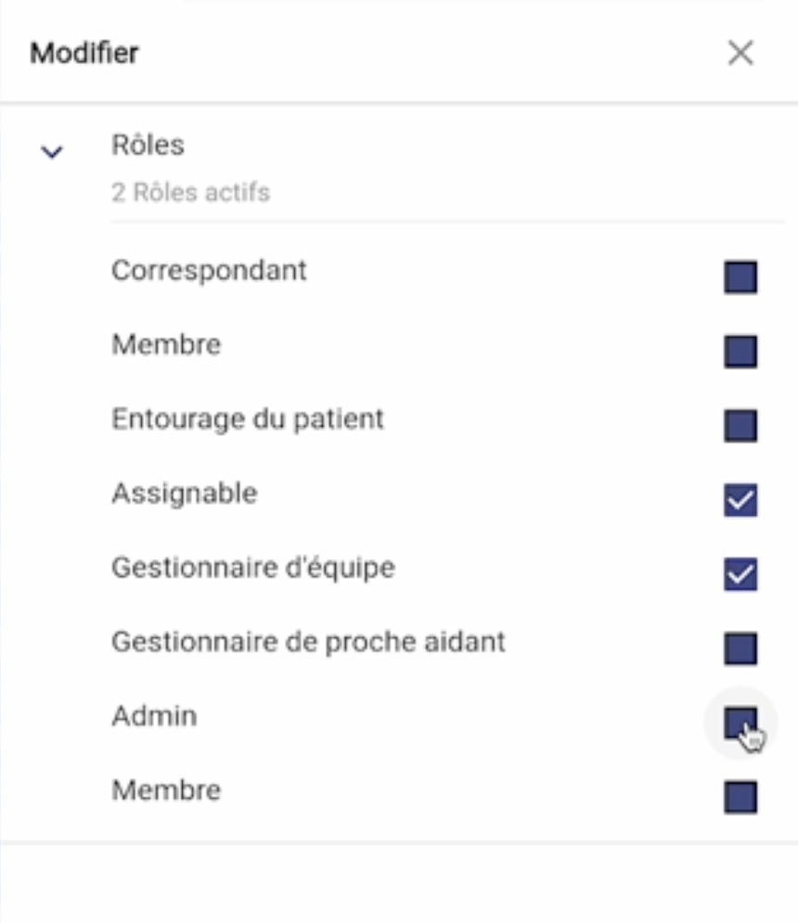Collapse the Rôles section using the chevron
Screen dimensions: 798x923
coord(52,152)
